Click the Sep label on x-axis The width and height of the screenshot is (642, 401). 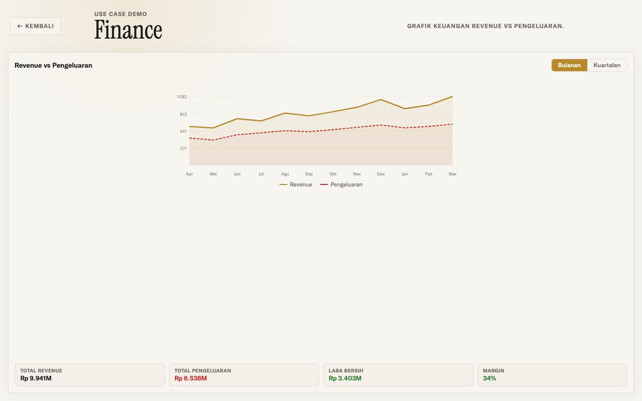[309, 174]
